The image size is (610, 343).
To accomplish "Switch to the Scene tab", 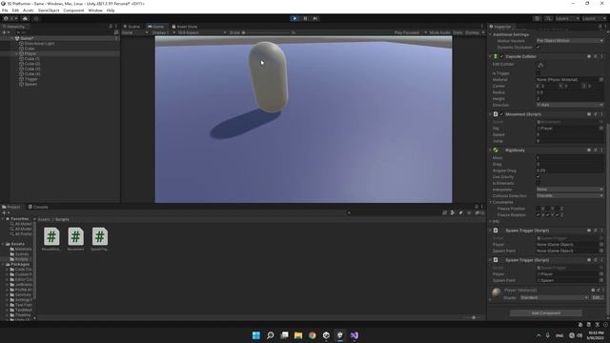I will 132,27.
